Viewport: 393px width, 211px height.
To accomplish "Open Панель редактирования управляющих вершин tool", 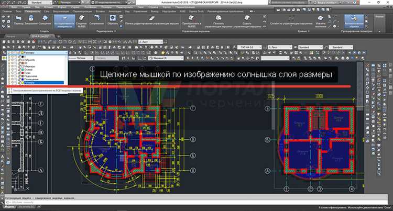I will [x=152, y=20].
